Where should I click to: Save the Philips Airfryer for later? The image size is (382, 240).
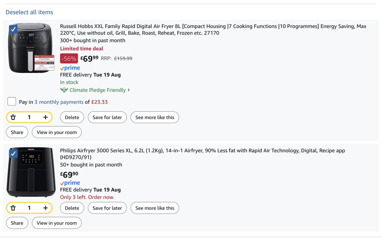click(107, 208)
